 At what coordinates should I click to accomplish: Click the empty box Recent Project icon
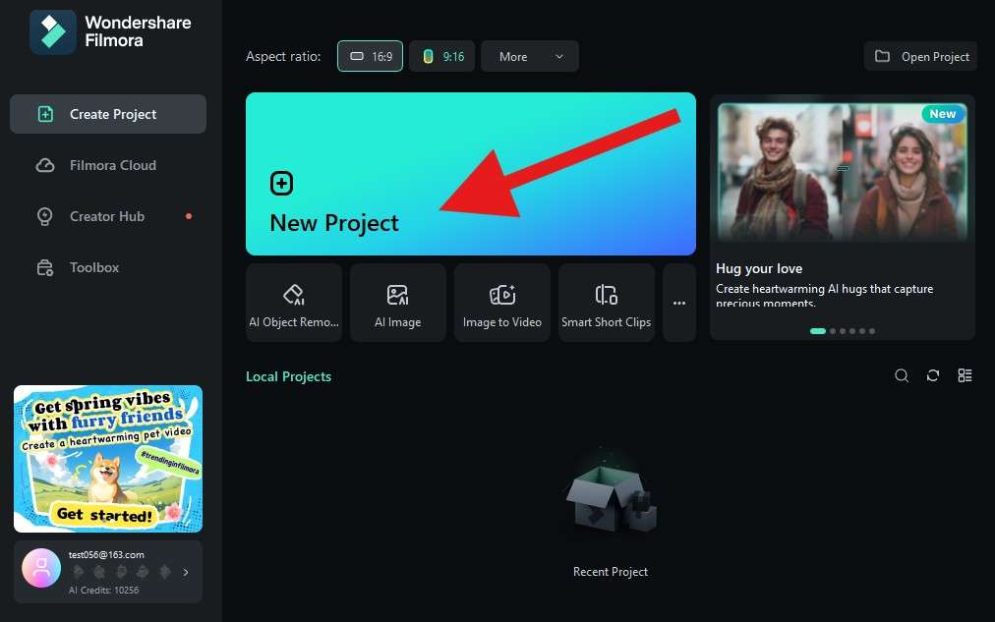[612, 499]
